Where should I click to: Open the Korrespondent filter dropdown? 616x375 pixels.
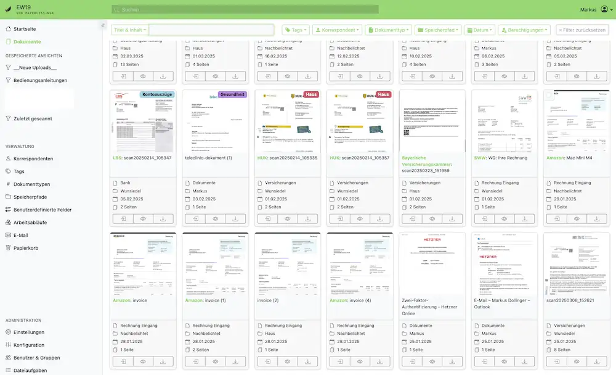point(337,30)
